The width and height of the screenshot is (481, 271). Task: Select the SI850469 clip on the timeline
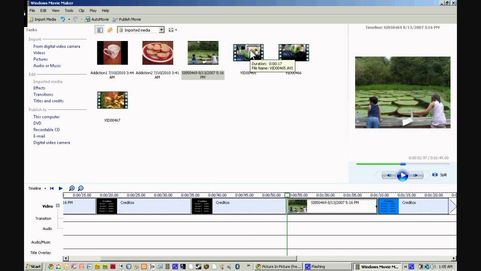[332, 206]
